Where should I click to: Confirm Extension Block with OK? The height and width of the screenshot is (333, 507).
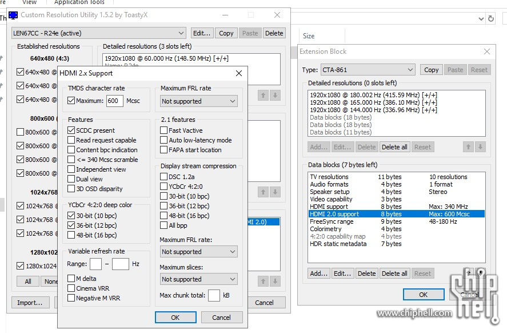[x=423, y=295]
